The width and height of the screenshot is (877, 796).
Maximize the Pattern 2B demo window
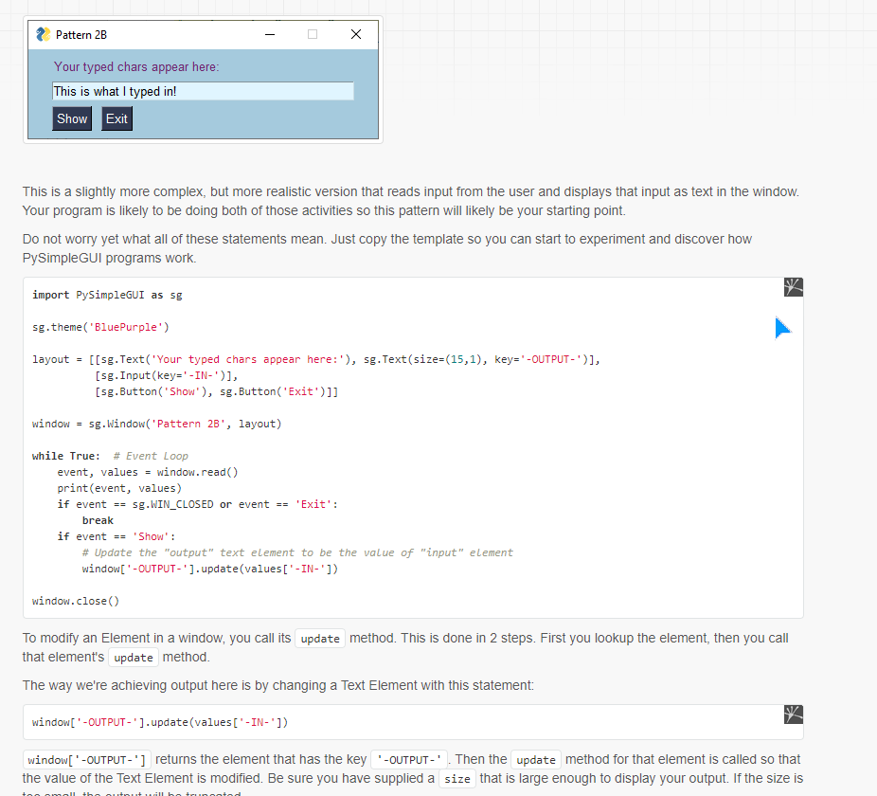[x=312, y=34]
